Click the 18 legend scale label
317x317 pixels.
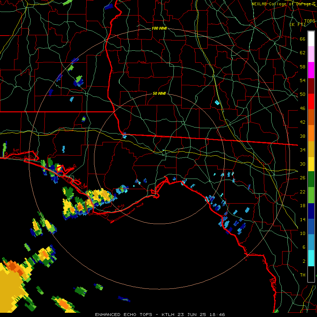point(303,206)
